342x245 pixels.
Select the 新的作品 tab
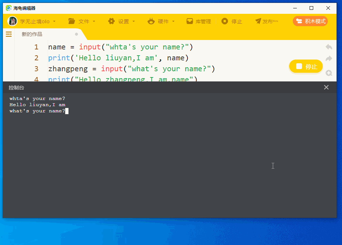tap(32, 34)
